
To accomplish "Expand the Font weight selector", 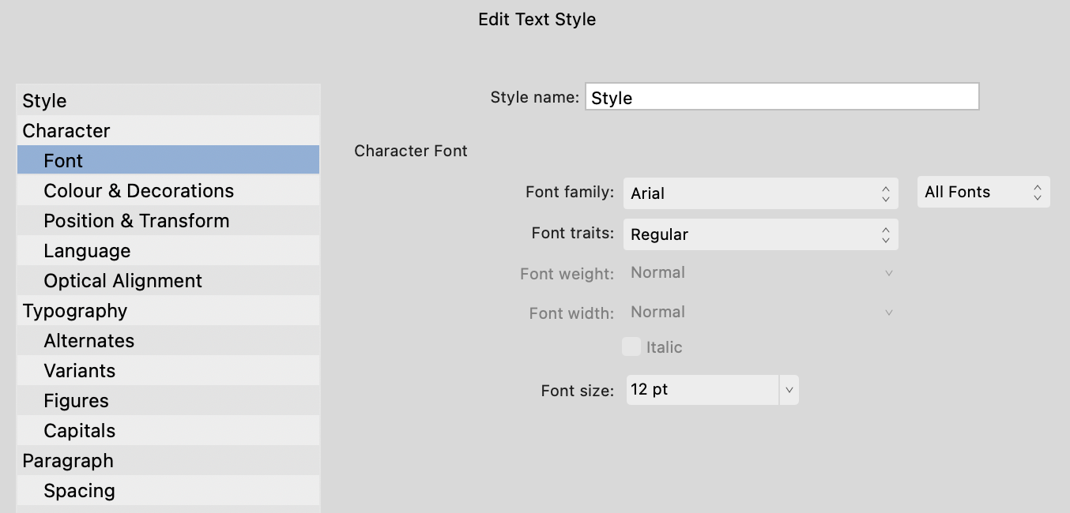I will tap(889, 272).
